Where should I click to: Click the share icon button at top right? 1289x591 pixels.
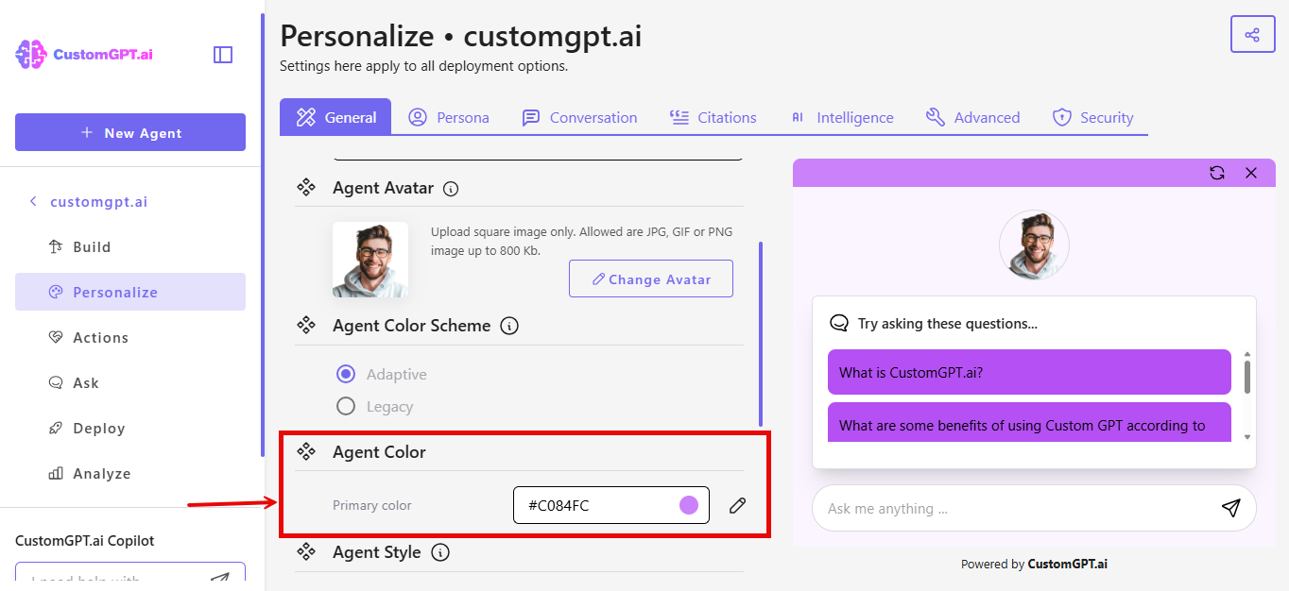point(1252,35)
